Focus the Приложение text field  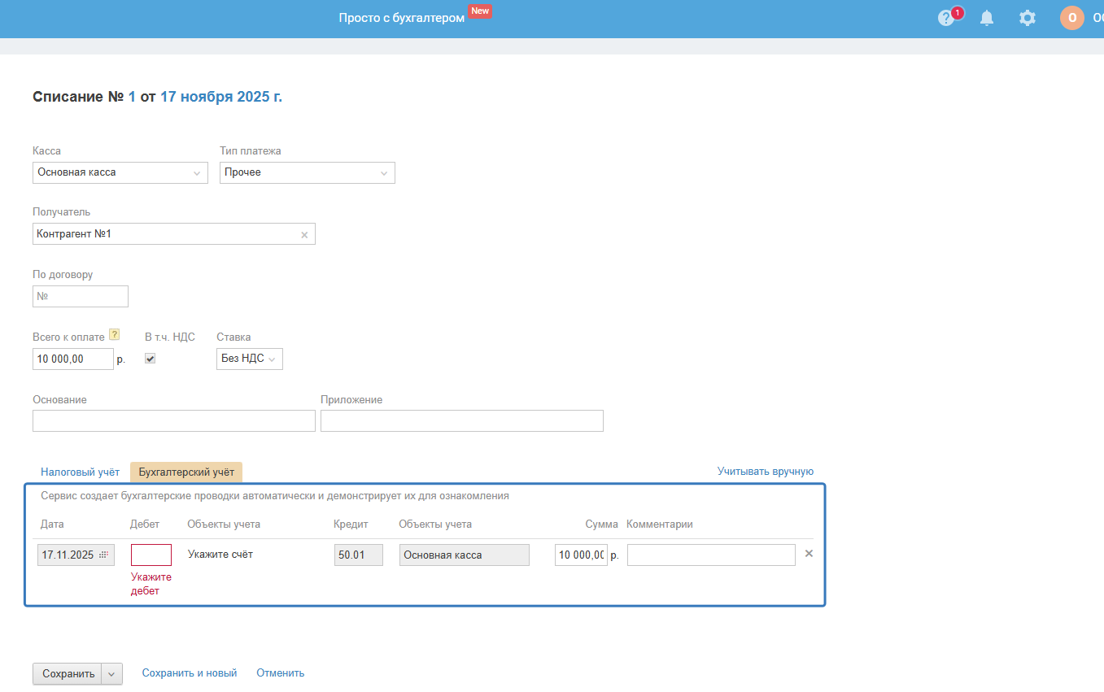[462, 421]
